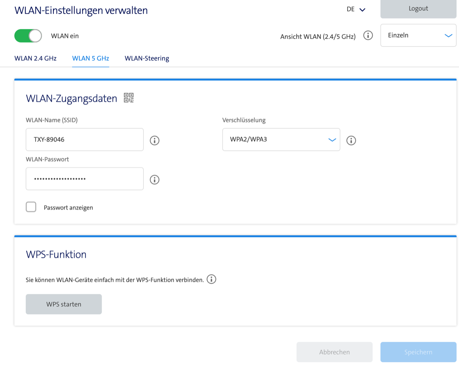Viewport: 459px width, 377px height.
Task: Focus the WLAN-Passwort input field
Action: (85, 179)
